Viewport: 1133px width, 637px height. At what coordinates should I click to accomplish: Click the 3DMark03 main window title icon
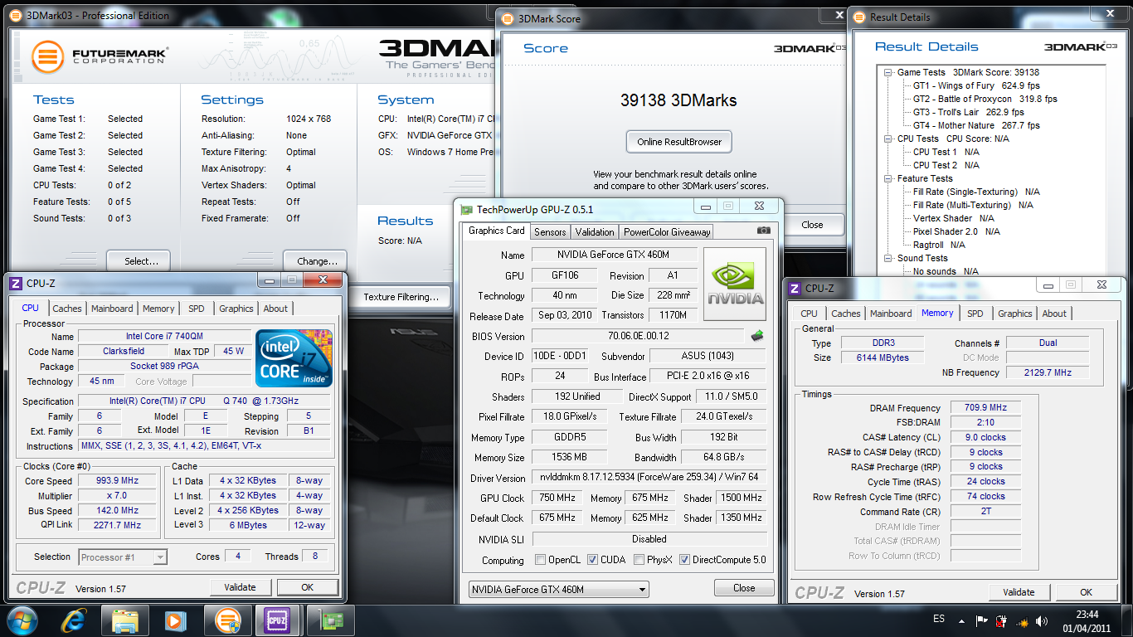(x=17, y=15)
